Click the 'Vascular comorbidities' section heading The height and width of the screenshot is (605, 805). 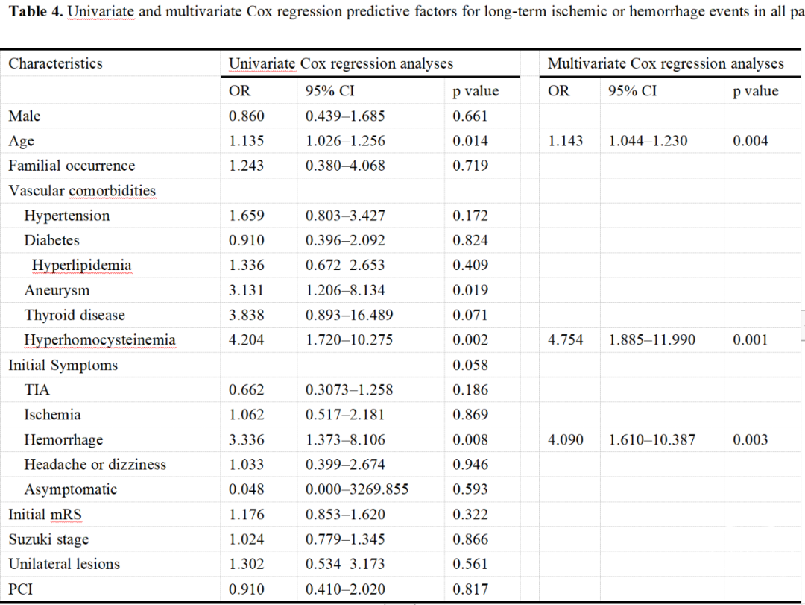pyautogui.click(x=82, y=191)
